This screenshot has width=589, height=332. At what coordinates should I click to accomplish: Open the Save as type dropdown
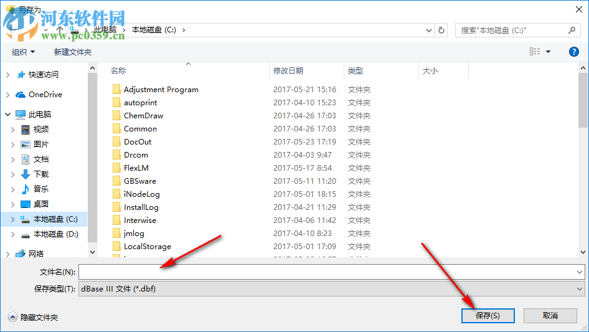point(580,289)
